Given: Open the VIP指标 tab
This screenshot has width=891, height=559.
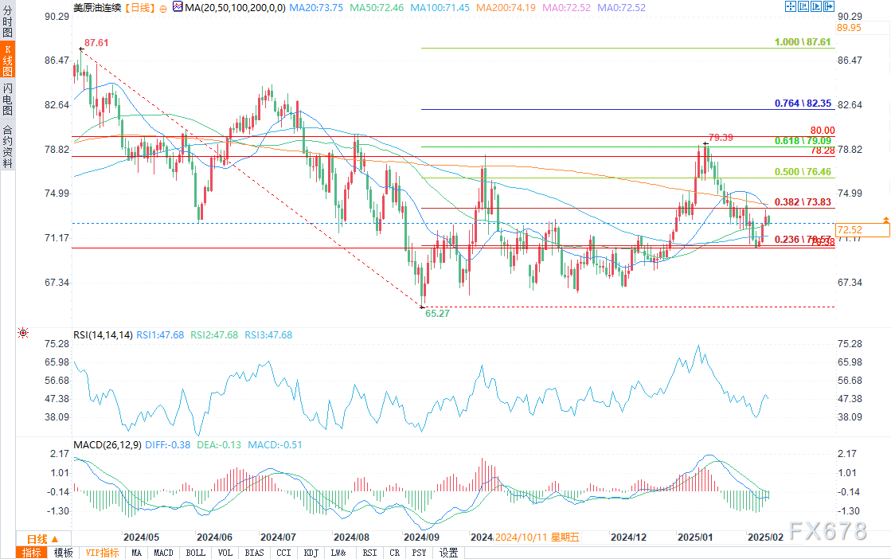Looking at the screenshot, I should 102,553.
